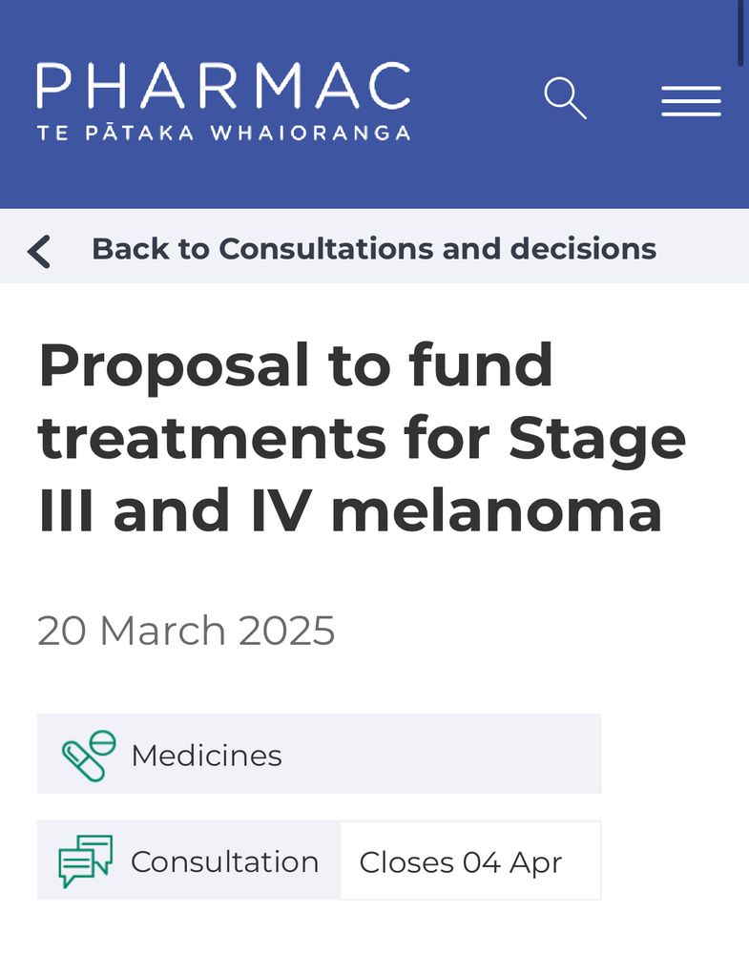The width and height of the screenshot is (749, 954).
Task: Click the word Closes in badge
Action: pyautogui.click(x=406, y=862)
